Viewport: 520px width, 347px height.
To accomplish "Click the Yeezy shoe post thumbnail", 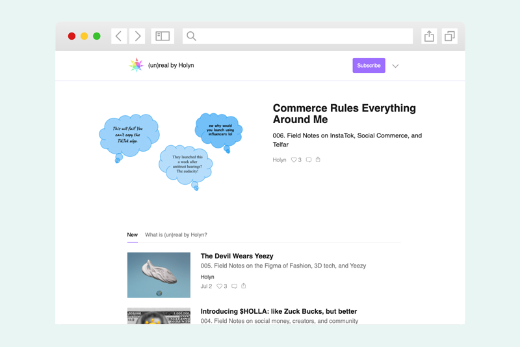I will pos(159,275).
